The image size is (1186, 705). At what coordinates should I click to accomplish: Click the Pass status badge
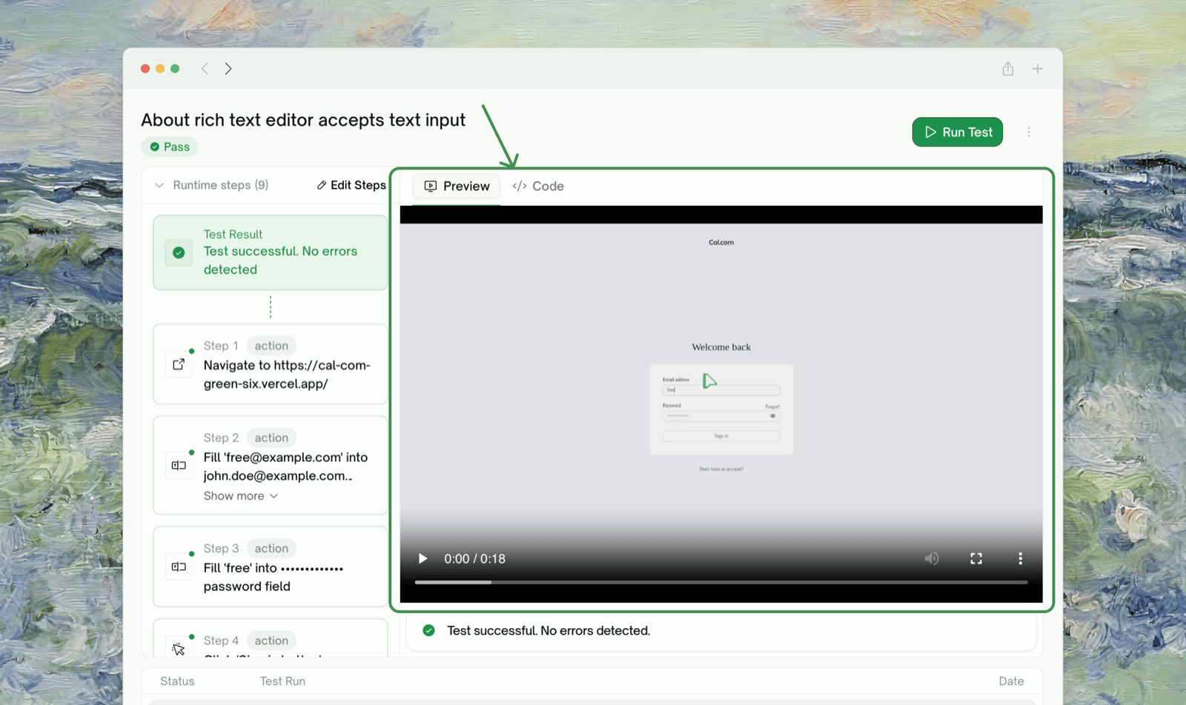(170, 147)
